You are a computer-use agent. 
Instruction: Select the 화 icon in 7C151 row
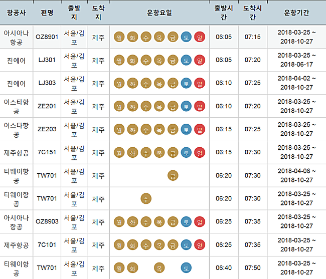(x=132, y=153)
